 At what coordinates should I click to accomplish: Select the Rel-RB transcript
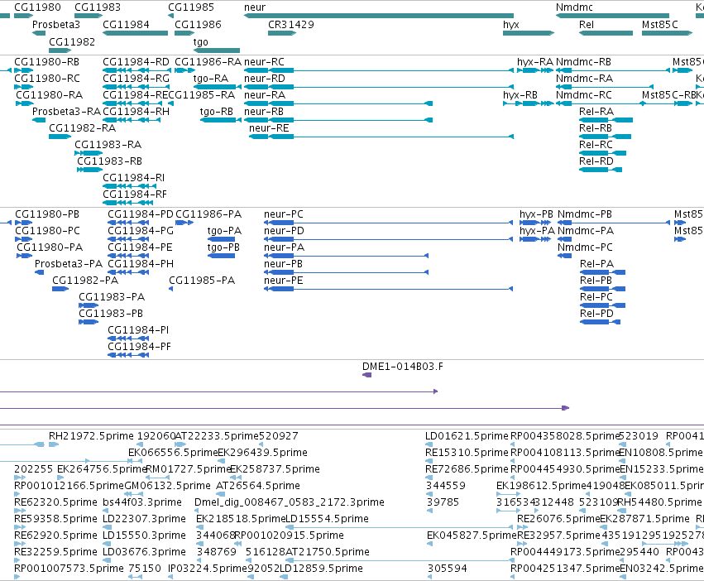(x=606, y=137)
